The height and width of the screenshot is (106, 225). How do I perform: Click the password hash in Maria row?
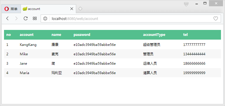tap(95, 73)
